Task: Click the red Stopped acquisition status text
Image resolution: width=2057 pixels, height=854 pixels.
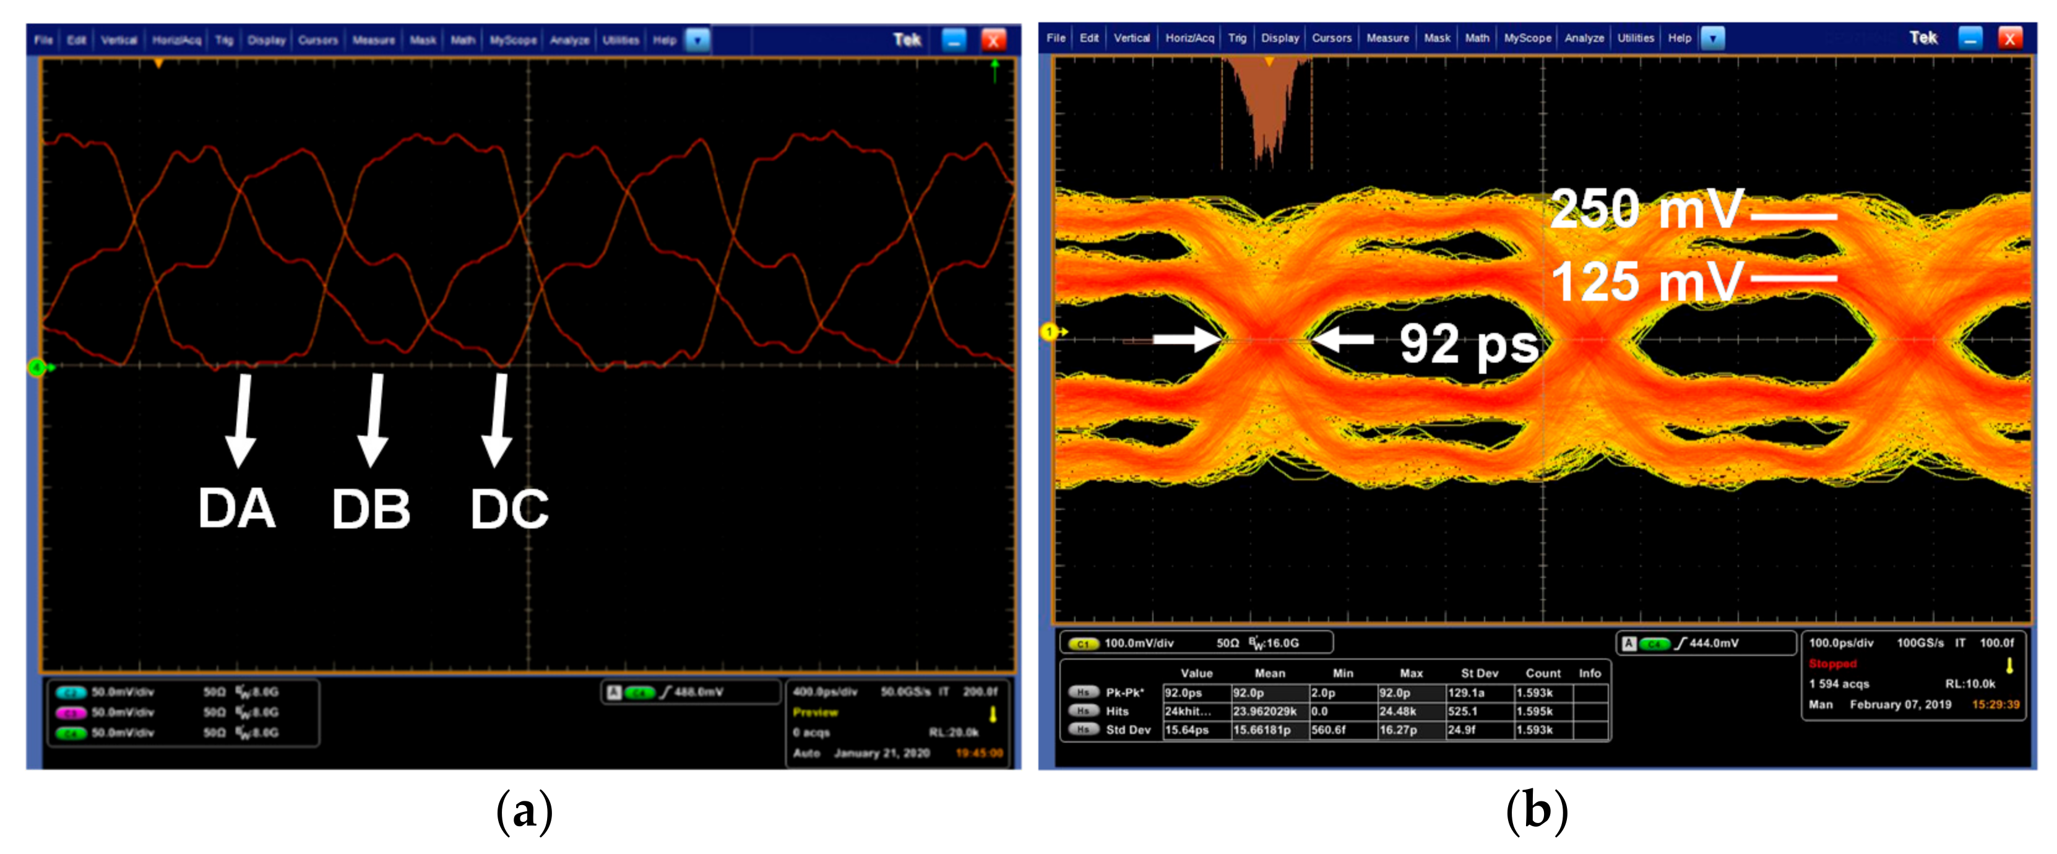Action: (x=1832, y=664)
